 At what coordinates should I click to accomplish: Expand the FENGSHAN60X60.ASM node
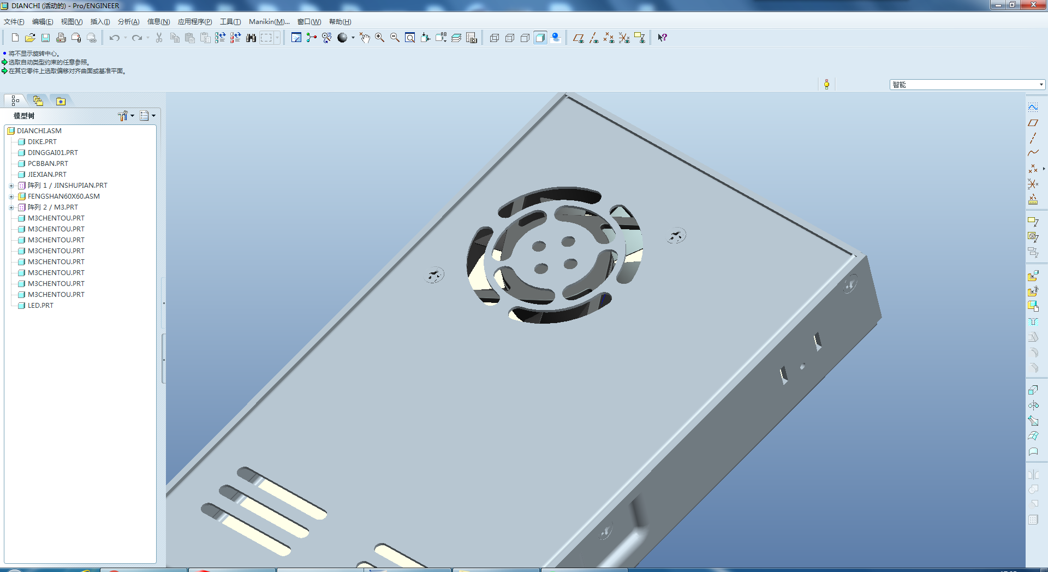[x=11, y=196]
